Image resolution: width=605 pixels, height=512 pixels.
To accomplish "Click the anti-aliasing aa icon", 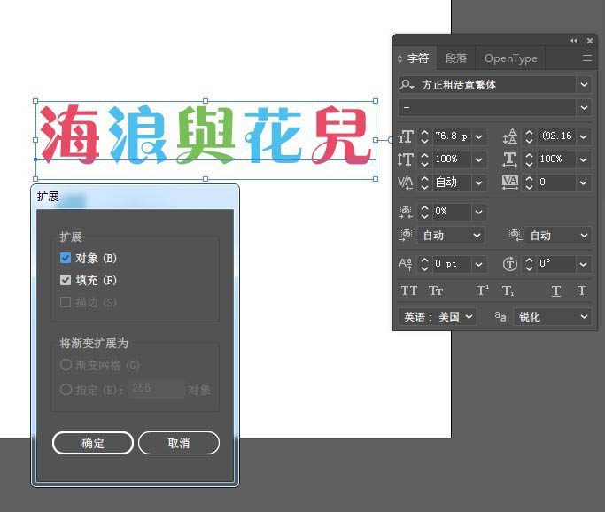I will (x=500, y=317).
